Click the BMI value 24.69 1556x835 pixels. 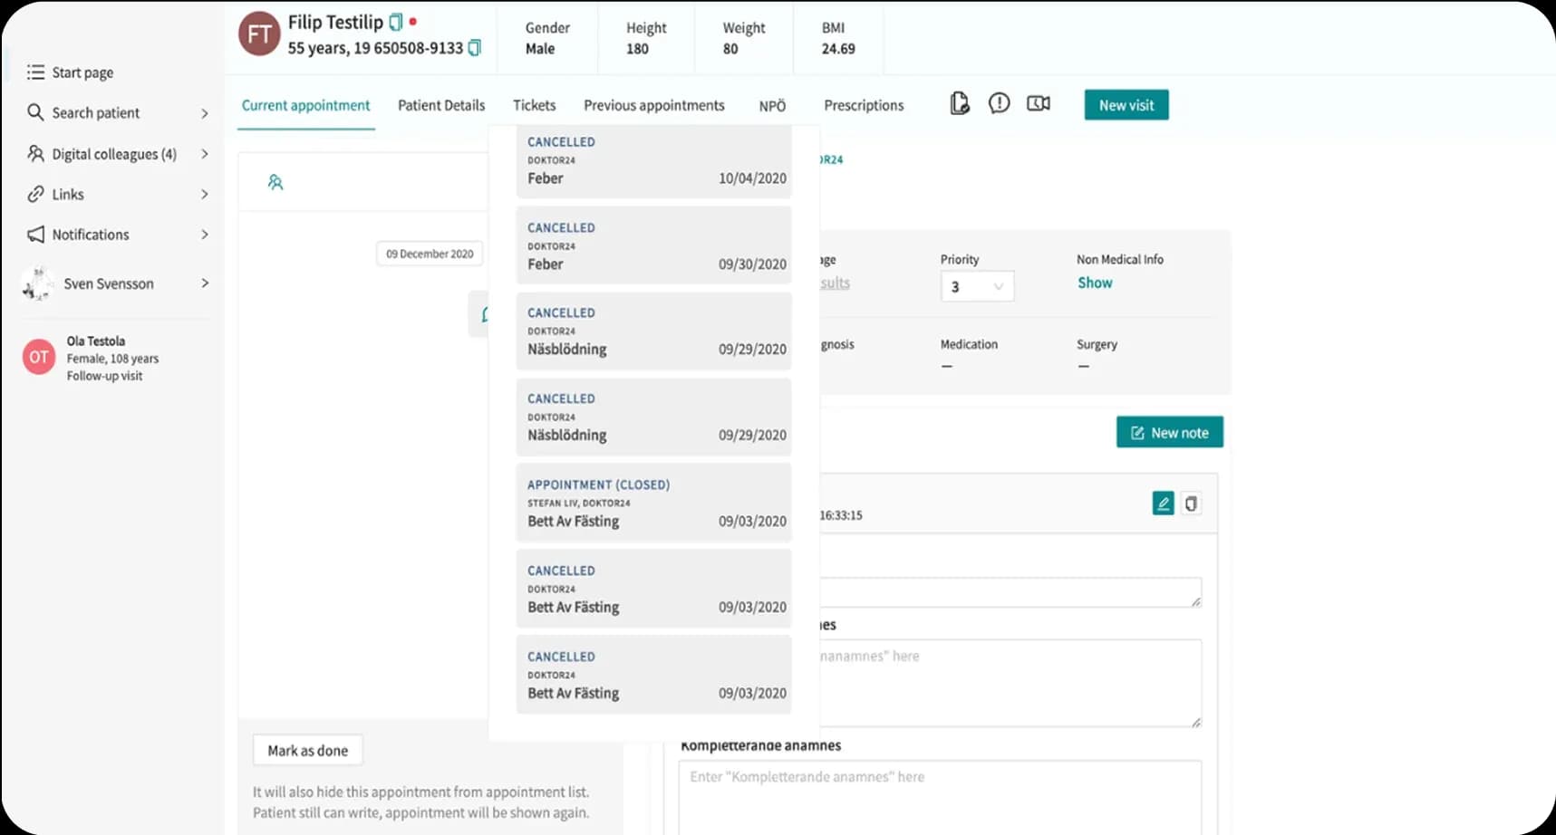pyautogui.click(x=838, y=49)
